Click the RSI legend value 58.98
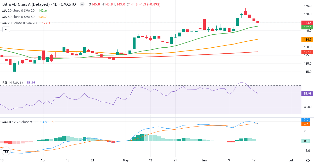 click(31, 83)
